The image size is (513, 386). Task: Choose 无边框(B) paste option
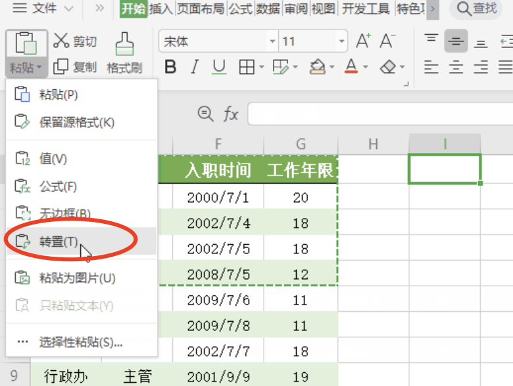click(x=82, y=214)
